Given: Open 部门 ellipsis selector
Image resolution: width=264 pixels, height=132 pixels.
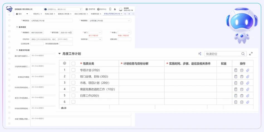Looking at the screenshot, I should (x=100, y=32).
